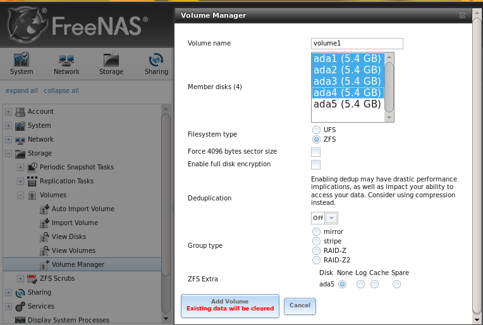The height and width of the screenshot is (325, 483).
Task: Expand Periodic Snapshot Tasks node
Action: (20, 168)
